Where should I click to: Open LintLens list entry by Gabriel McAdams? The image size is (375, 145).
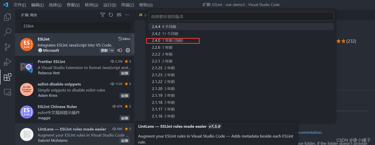74,134
